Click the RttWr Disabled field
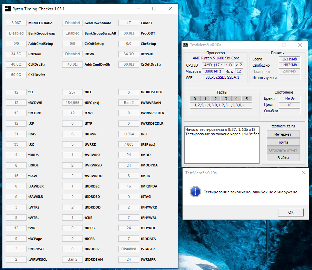Image resolution: width=312 pixels, height=270 pixels. [x=72, y=54]
